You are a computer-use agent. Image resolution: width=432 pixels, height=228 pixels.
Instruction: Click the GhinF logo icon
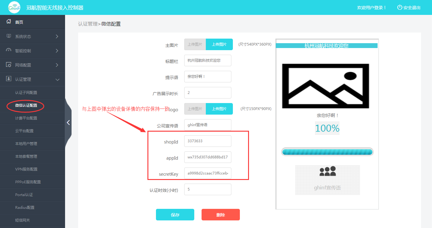click(14, 7)
